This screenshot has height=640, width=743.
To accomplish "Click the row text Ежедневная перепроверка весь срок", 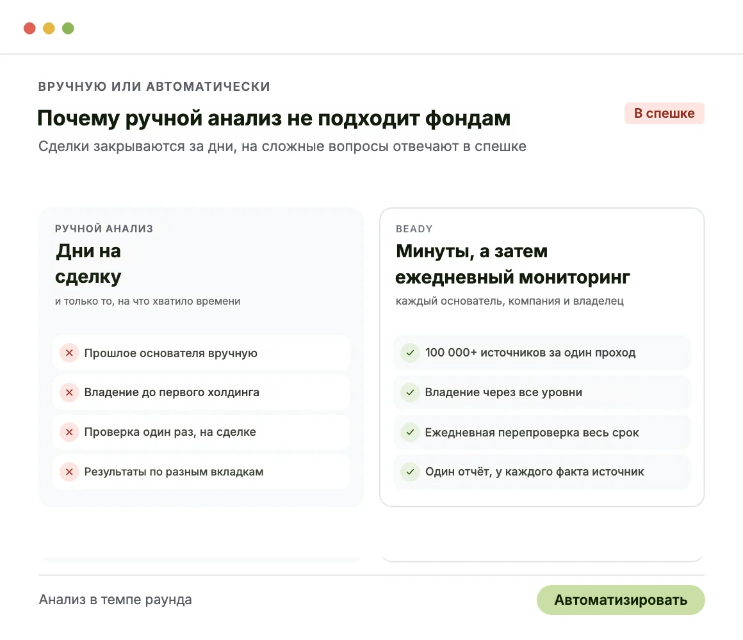I will click(532, 433).
